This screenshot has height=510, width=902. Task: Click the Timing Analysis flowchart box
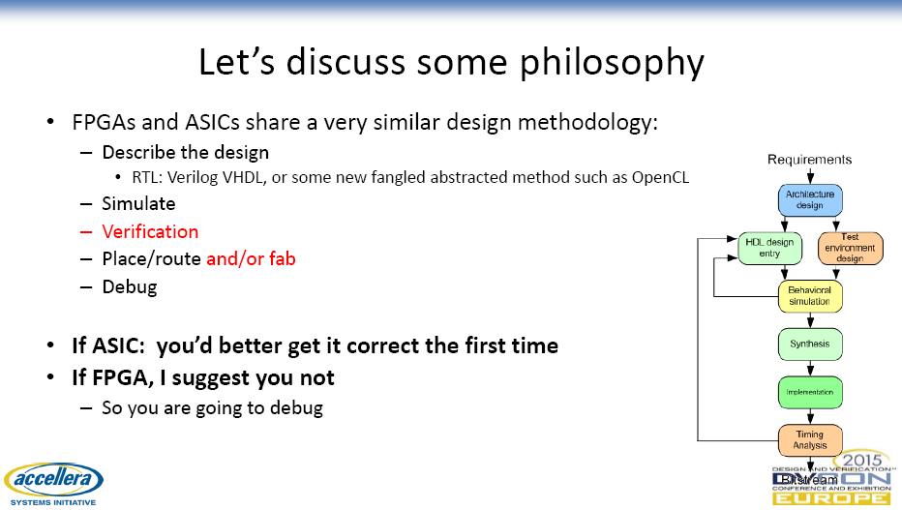810,440
